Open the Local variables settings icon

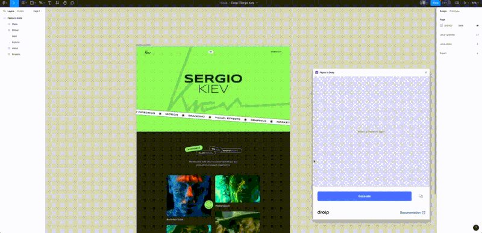point(477,35)
